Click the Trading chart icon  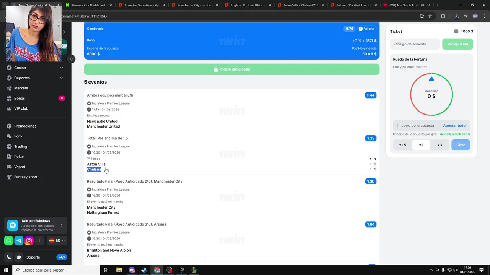[x=10, y=146]
